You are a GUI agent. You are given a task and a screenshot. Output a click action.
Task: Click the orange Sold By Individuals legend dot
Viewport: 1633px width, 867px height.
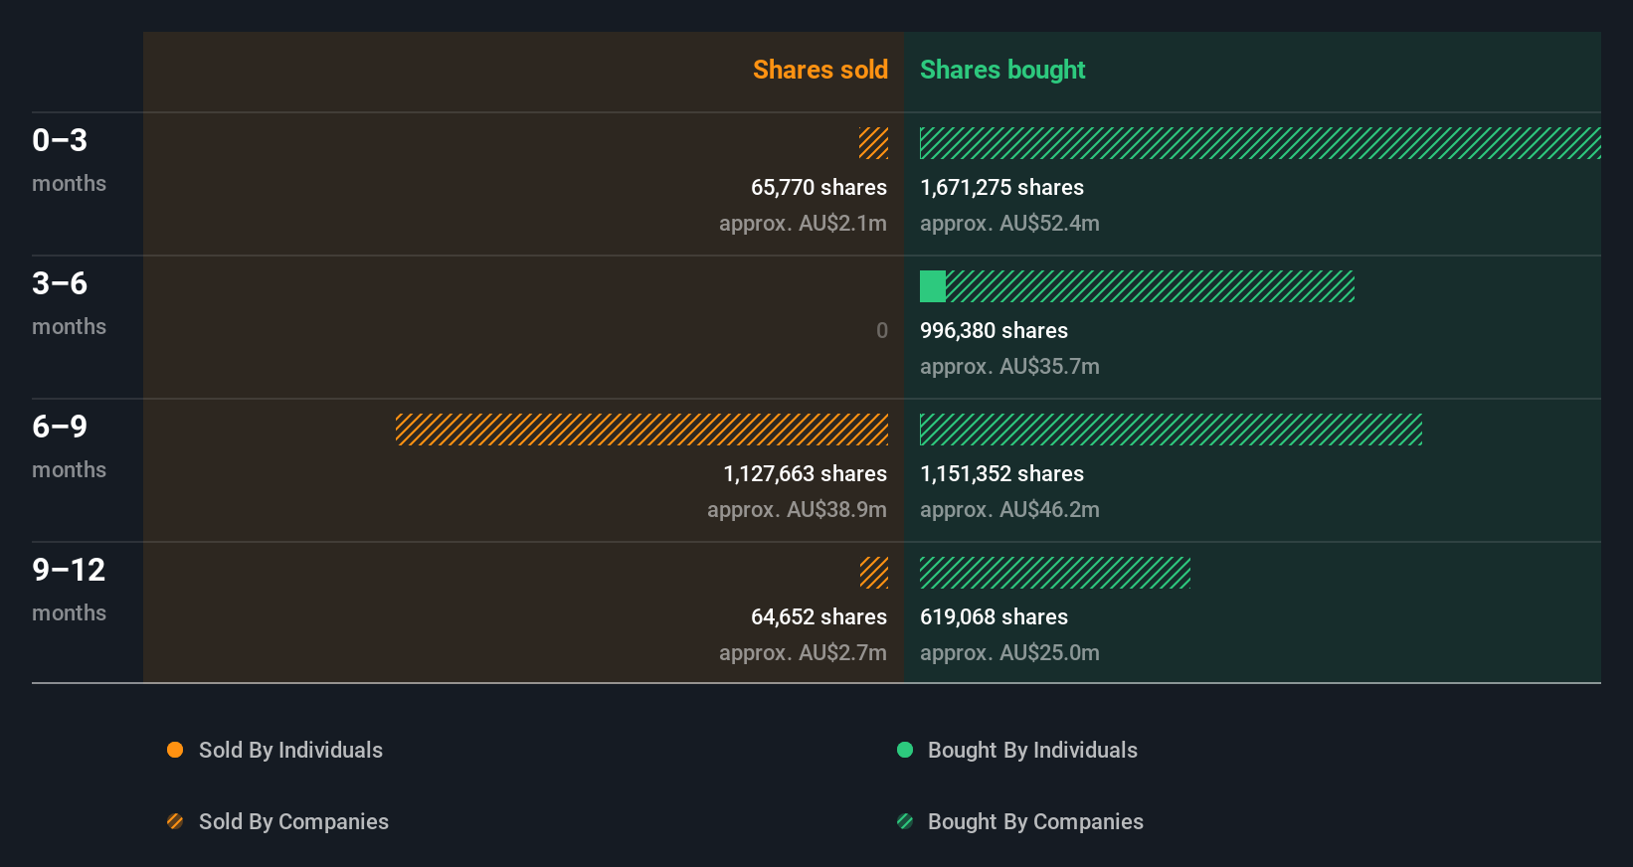click(x=175, y=750)
